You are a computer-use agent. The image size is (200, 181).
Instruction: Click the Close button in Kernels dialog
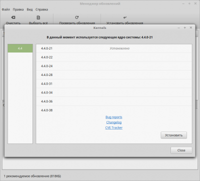coord(181,150)
